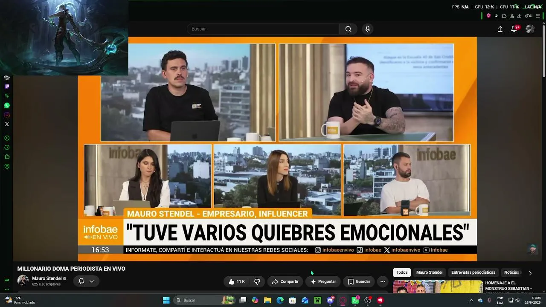This screenshot has width=546, height=307.
Task: Open the sidebar extensions cube icon
Action: point(7,157)
